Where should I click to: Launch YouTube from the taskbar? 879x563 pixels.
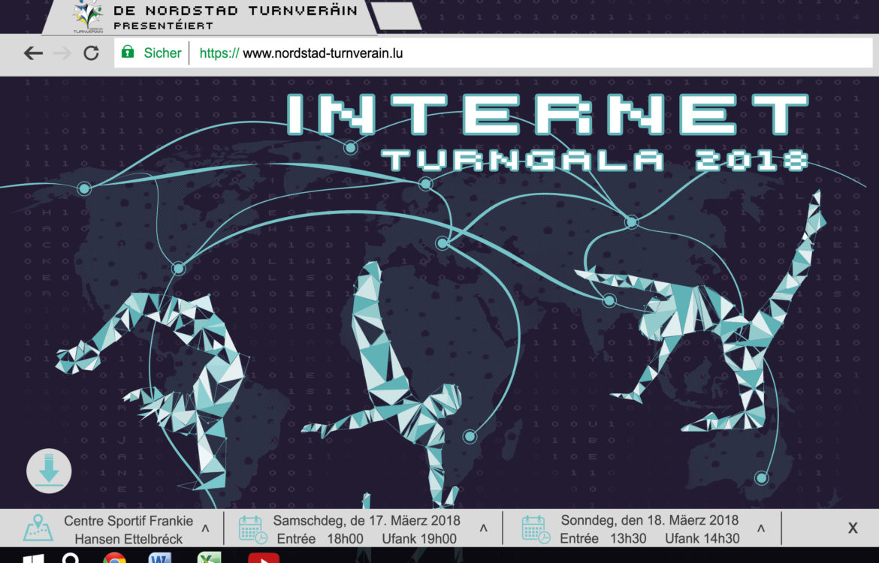pos(263,558)
